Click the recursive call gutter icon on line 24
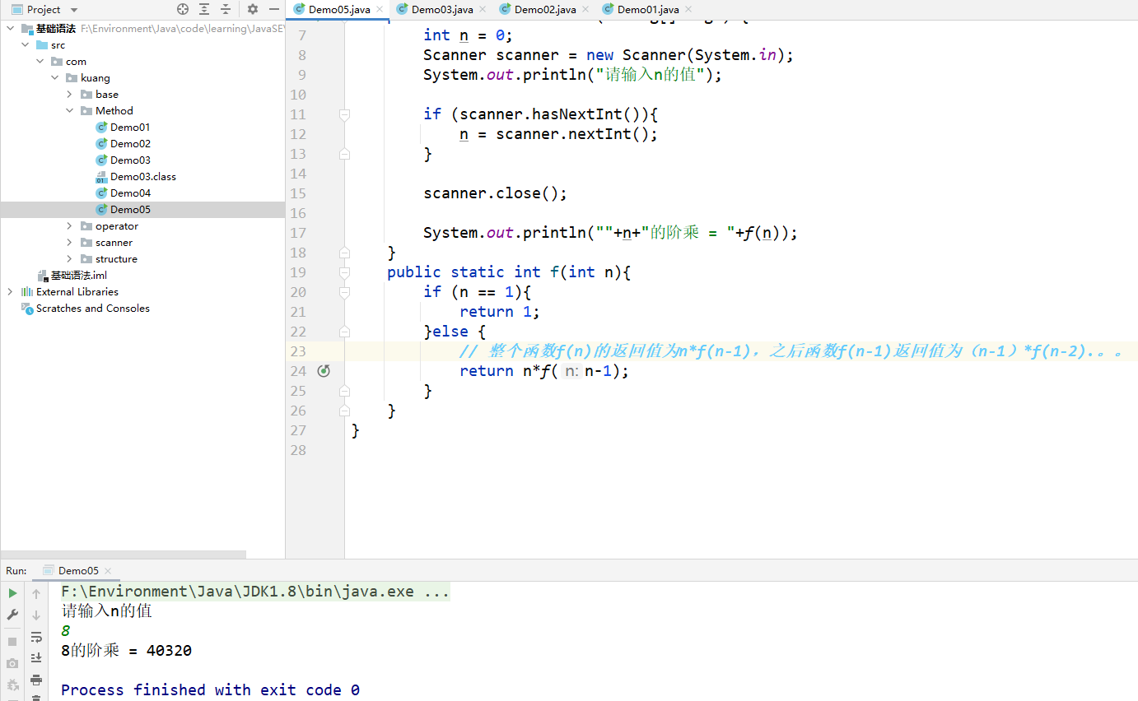This screenshot has height=701, width=1138. (324, 371)
